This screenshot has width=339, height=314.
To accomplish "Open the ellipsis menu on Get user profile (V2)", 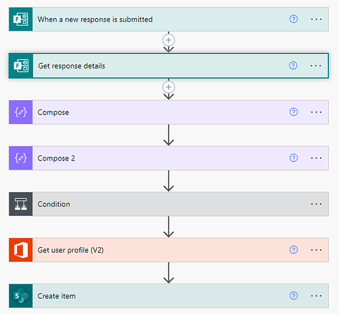I will pos(316,250).
